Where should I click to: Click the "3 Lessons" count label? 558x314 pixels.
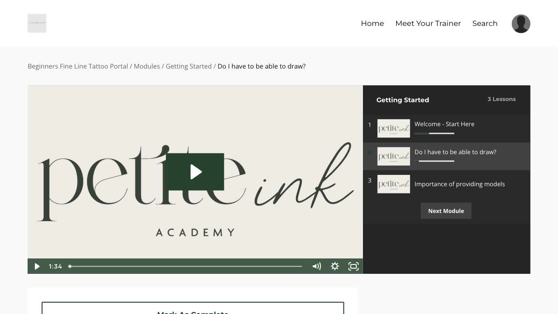[x=502, y=99]
